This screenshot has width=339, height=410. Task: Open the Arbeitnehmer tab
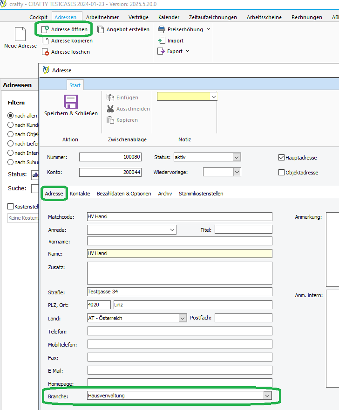(x=102, y=17)
